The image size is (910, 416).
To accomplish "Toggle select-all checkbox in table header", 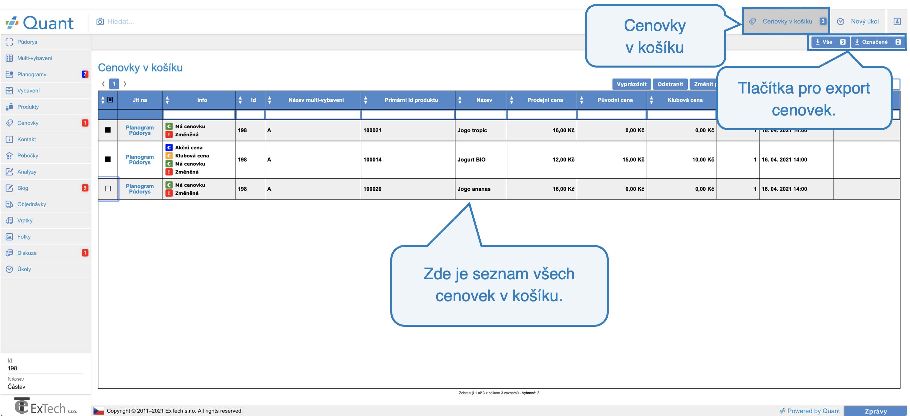I will click(110, 100).
